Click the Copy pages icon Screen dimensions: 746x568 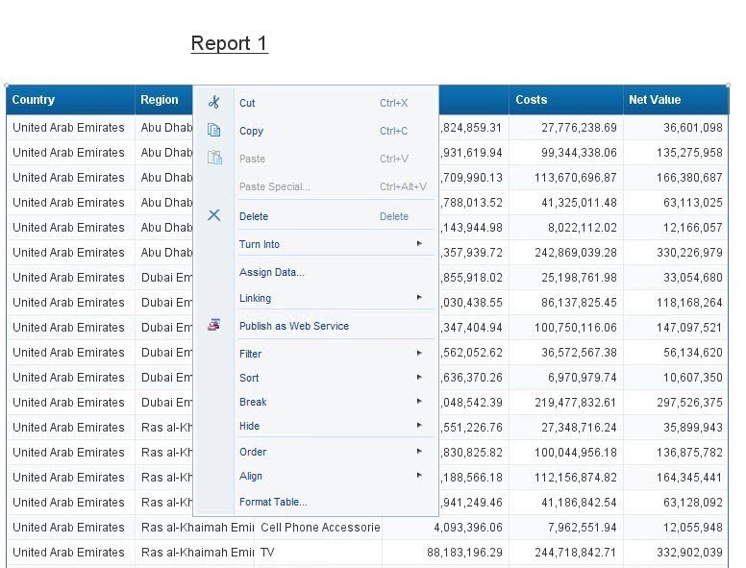(x=214, y=131)
